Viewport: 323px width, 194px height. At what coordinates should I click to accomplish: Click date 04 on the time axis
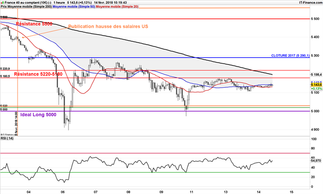coord(28,192)
